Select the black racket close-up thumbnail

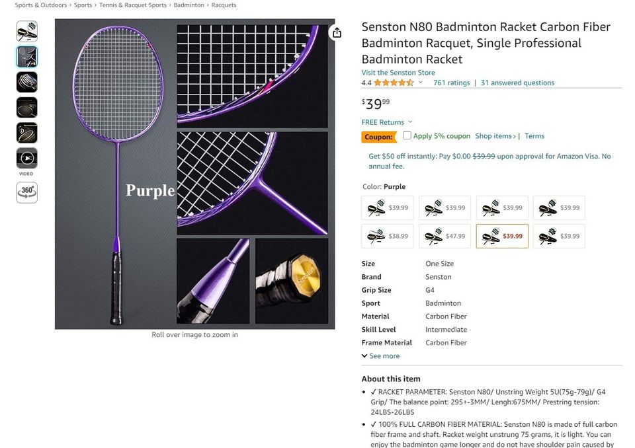26,81
